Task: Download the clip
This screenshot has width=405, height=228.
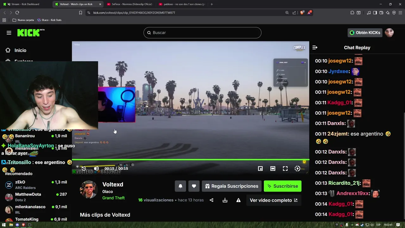Action: (x=225, y=200)
